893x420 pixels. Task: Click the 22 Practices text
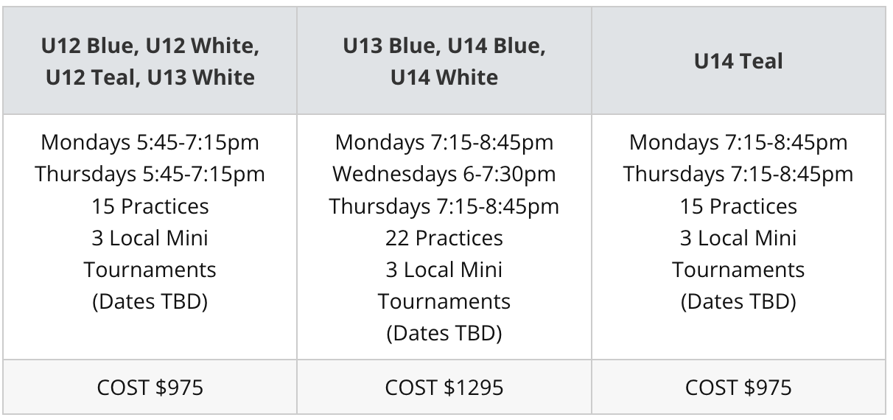pos(444,238)
